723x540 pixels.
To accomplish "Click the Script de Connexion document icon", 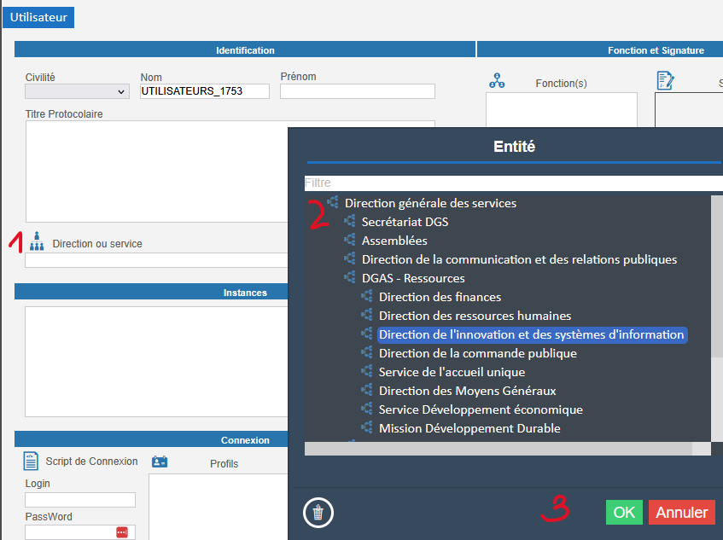I will [31, 462].
